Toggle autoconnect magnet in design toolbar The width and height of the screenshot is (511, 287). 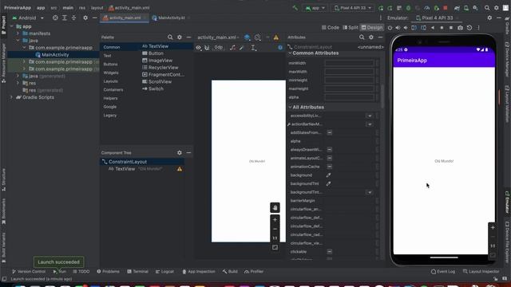(207, 48)
